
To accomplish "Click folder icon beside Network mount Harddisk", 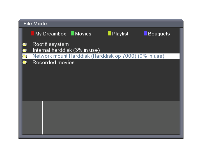I will [x=25, y=56].
